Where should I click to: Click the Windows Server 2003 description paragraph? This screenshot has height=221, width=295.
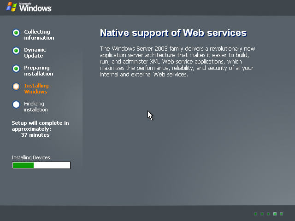(177, 61)
